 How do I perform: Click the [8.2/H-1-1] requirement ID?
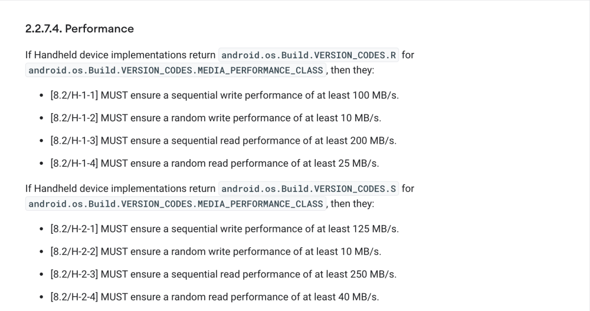(74, 95)
